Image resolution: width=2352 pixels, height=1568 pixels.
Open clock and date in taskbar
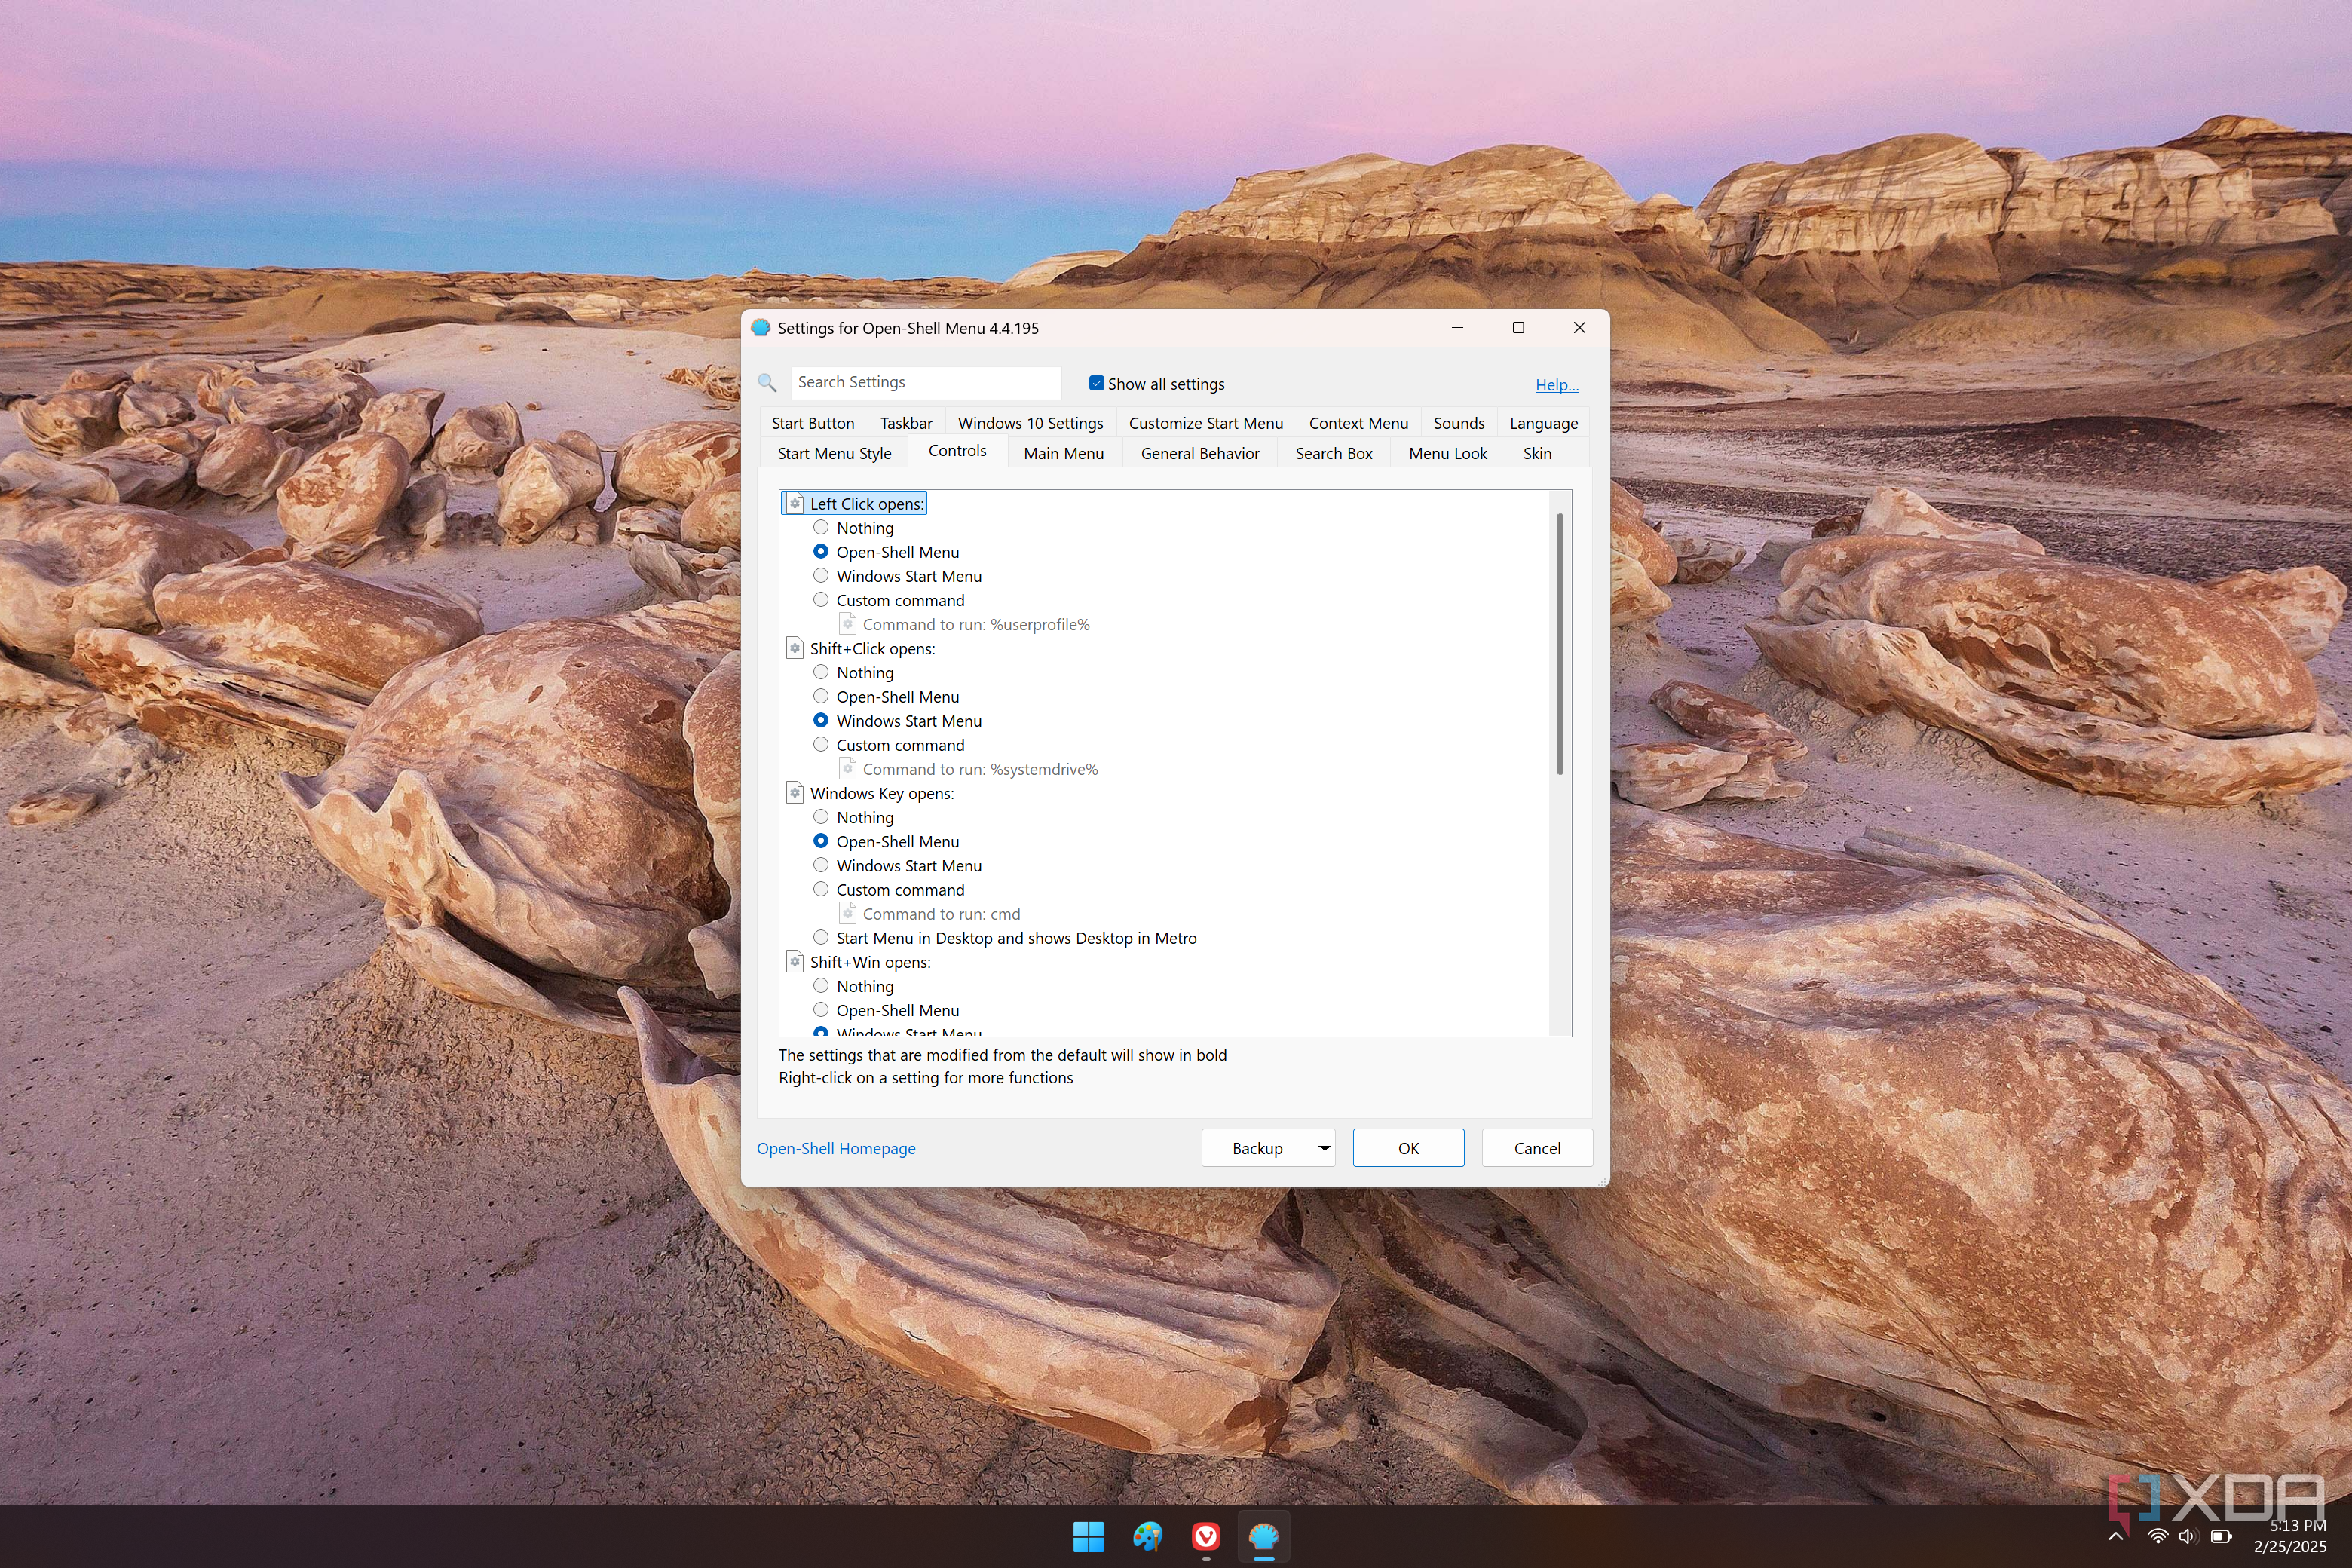(x=2289, y=1536)
